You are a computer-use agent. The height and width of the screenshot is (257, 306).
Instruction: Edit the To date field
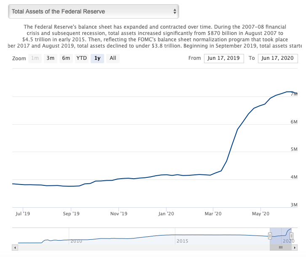(x=278, y=58)
